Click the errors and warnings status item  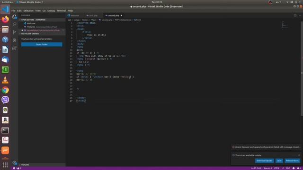tap(17, 168)
